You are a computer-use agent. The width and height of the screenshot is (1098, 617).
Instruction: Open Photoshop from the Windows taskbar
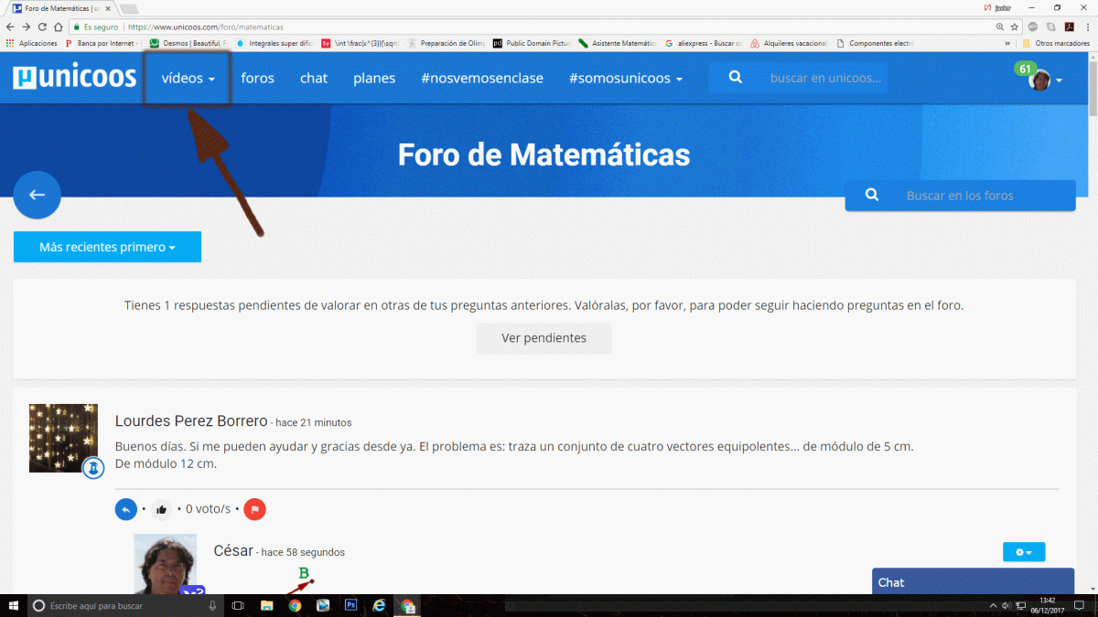coord(350,605)
